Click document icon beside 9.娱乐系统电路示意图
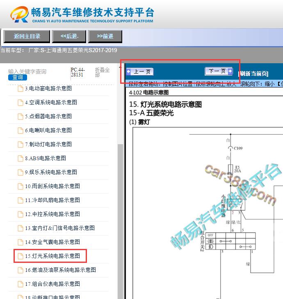 click(x=21, y=172)
